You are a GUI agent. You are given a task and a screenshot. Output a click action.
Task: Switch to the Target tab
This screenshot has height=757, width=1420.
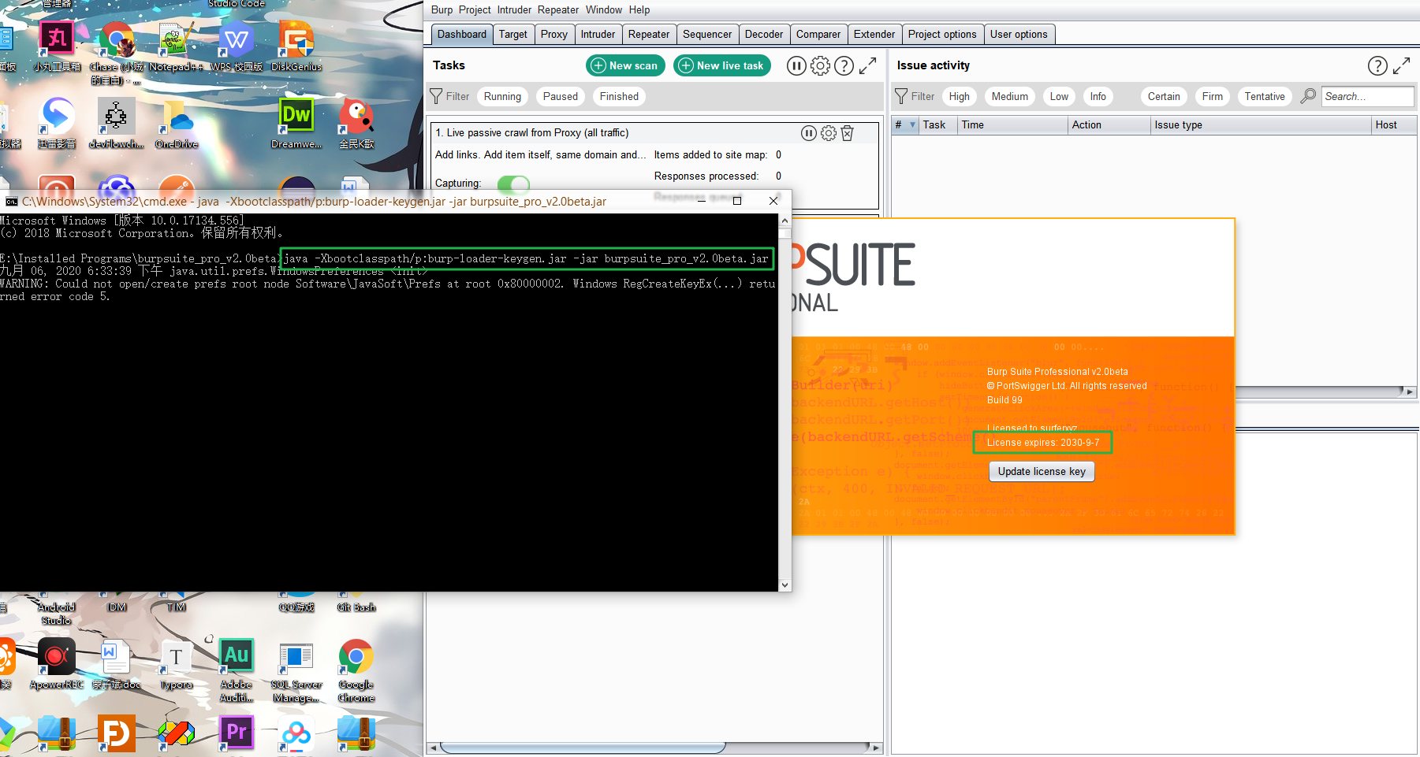[x=513, y=34]
